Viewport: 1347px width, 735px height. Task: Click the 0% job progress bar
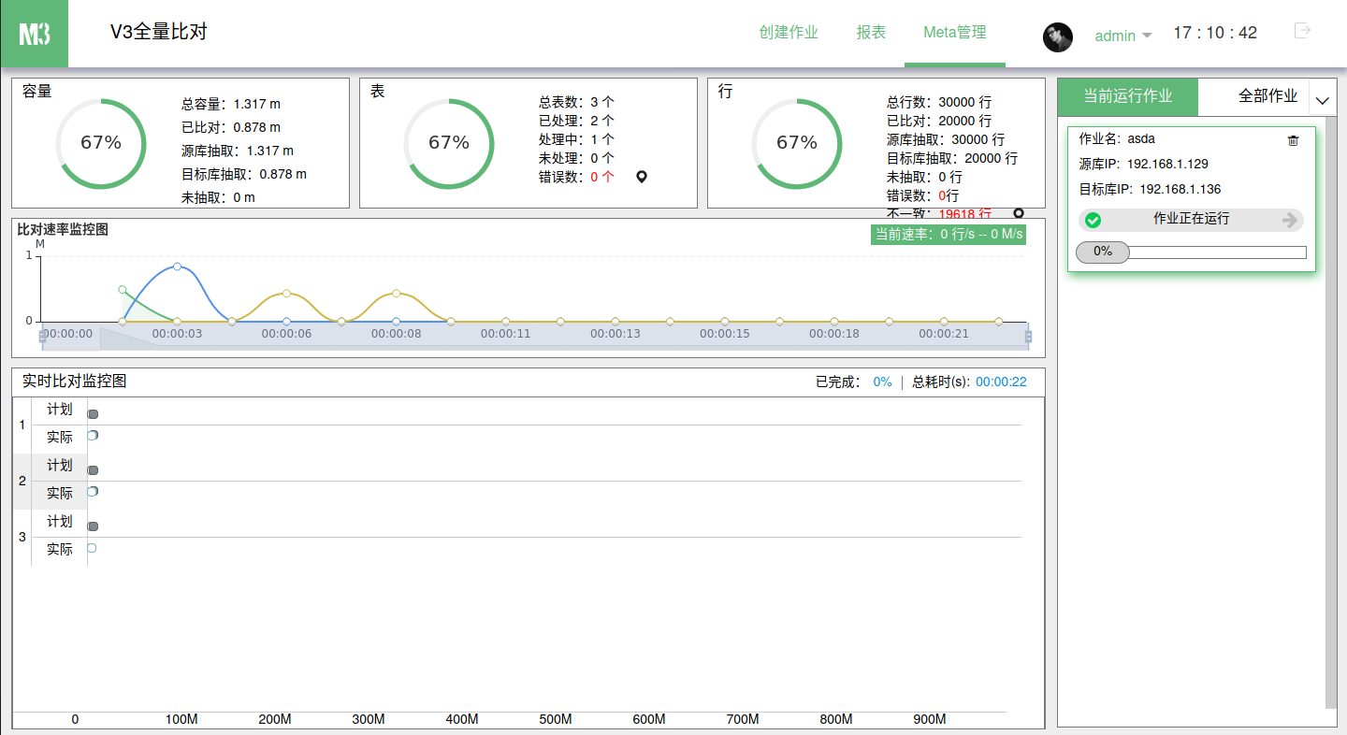[x=1191, y=252]
